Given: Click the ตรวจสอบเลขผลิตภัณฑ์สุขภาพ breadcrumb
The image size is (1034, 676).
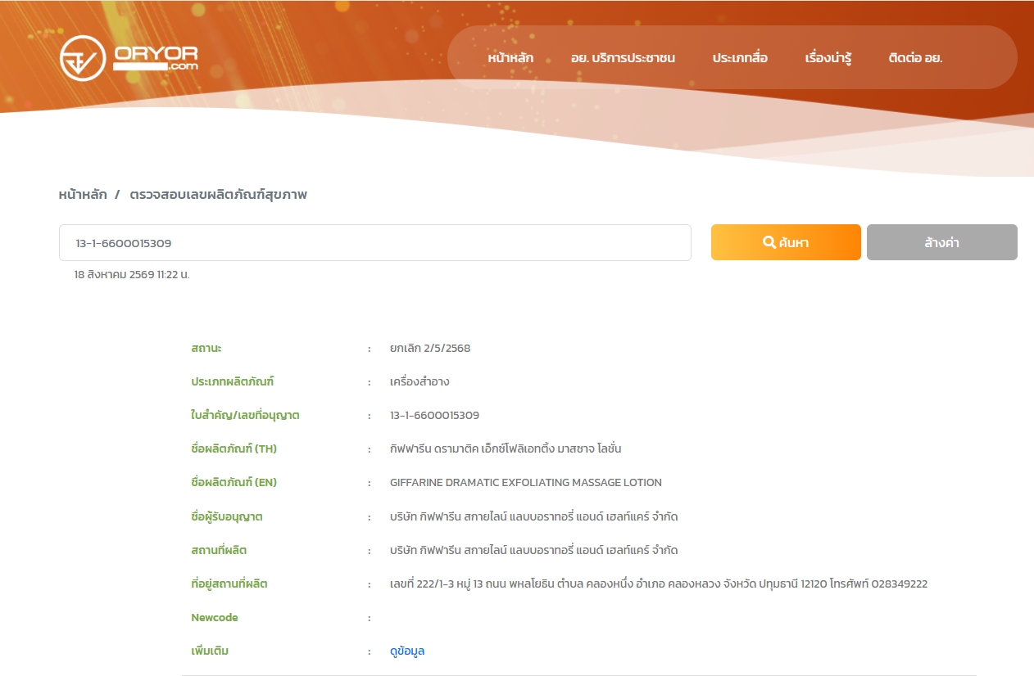Looking at the screenshot, I should pos(218,195).
